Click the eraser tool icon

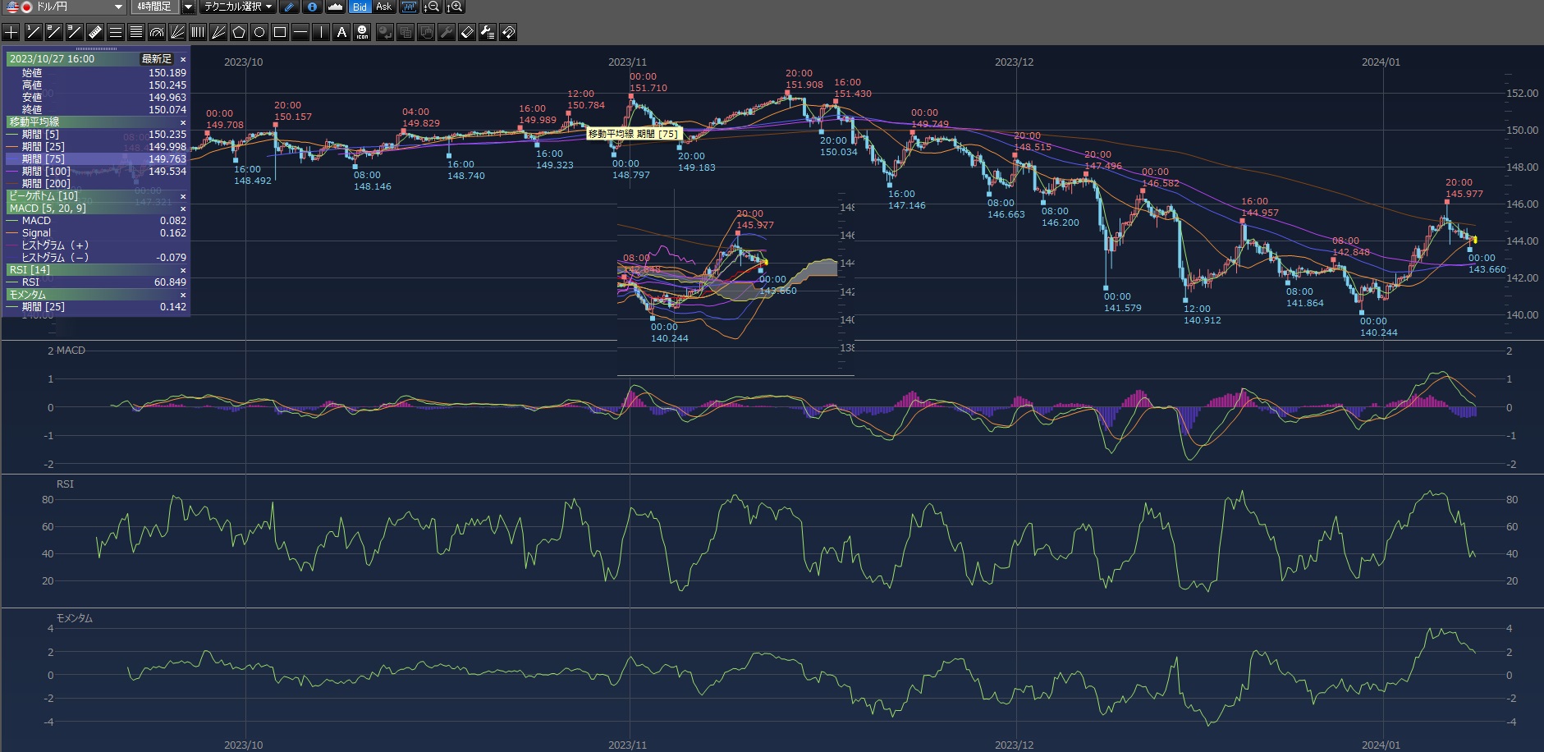click(466, 32)
